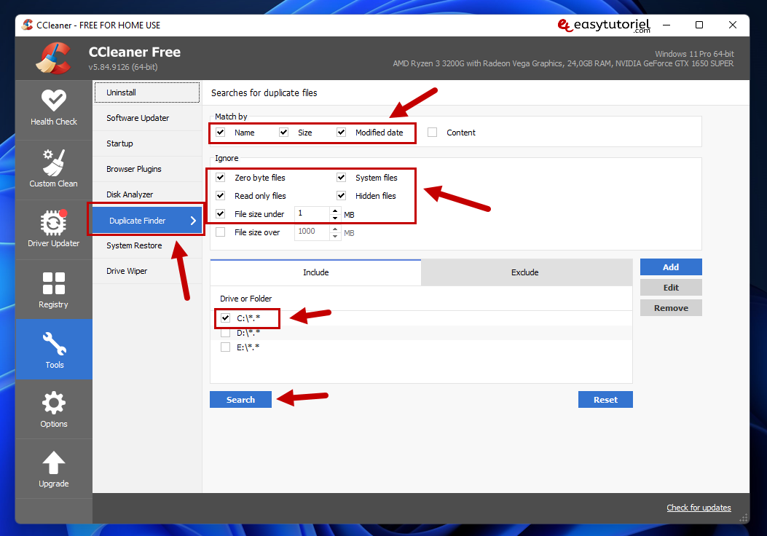The width and height of the screenshot is (767, 536).
Task: Open Drive Wiper tool
Action: (x=146, y=271)
